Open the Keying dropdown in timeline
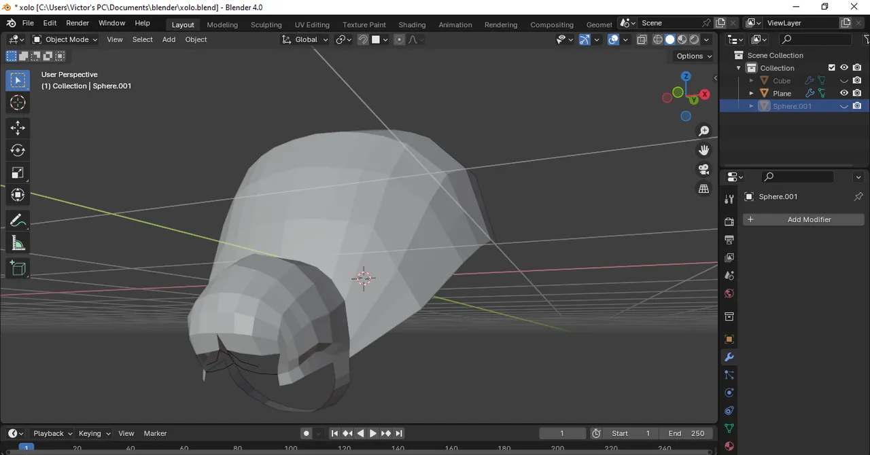The width and height of the screenshot is (870, 455). coord(94,433)
